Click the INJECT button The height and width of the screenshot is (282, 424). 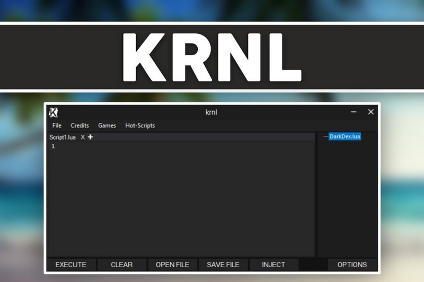273,265
